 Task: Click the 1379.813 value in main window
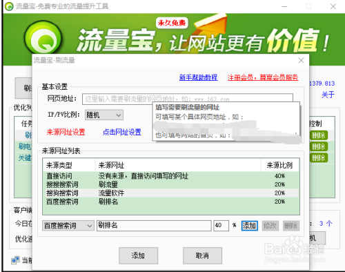pyautogui.click(x=322, y=84)
